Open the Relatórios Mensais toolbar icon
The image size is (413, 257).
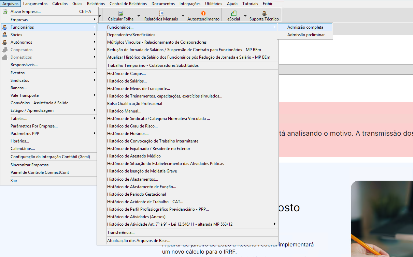pos(161,14)
